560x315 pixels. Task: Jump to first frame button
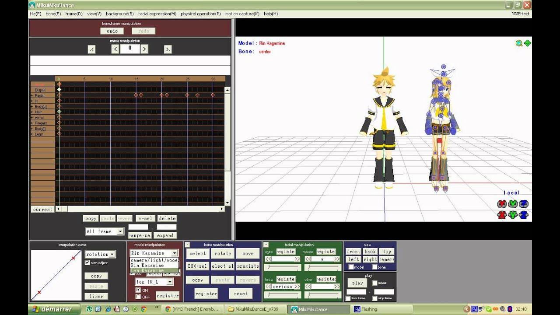[x=91, y=49]
